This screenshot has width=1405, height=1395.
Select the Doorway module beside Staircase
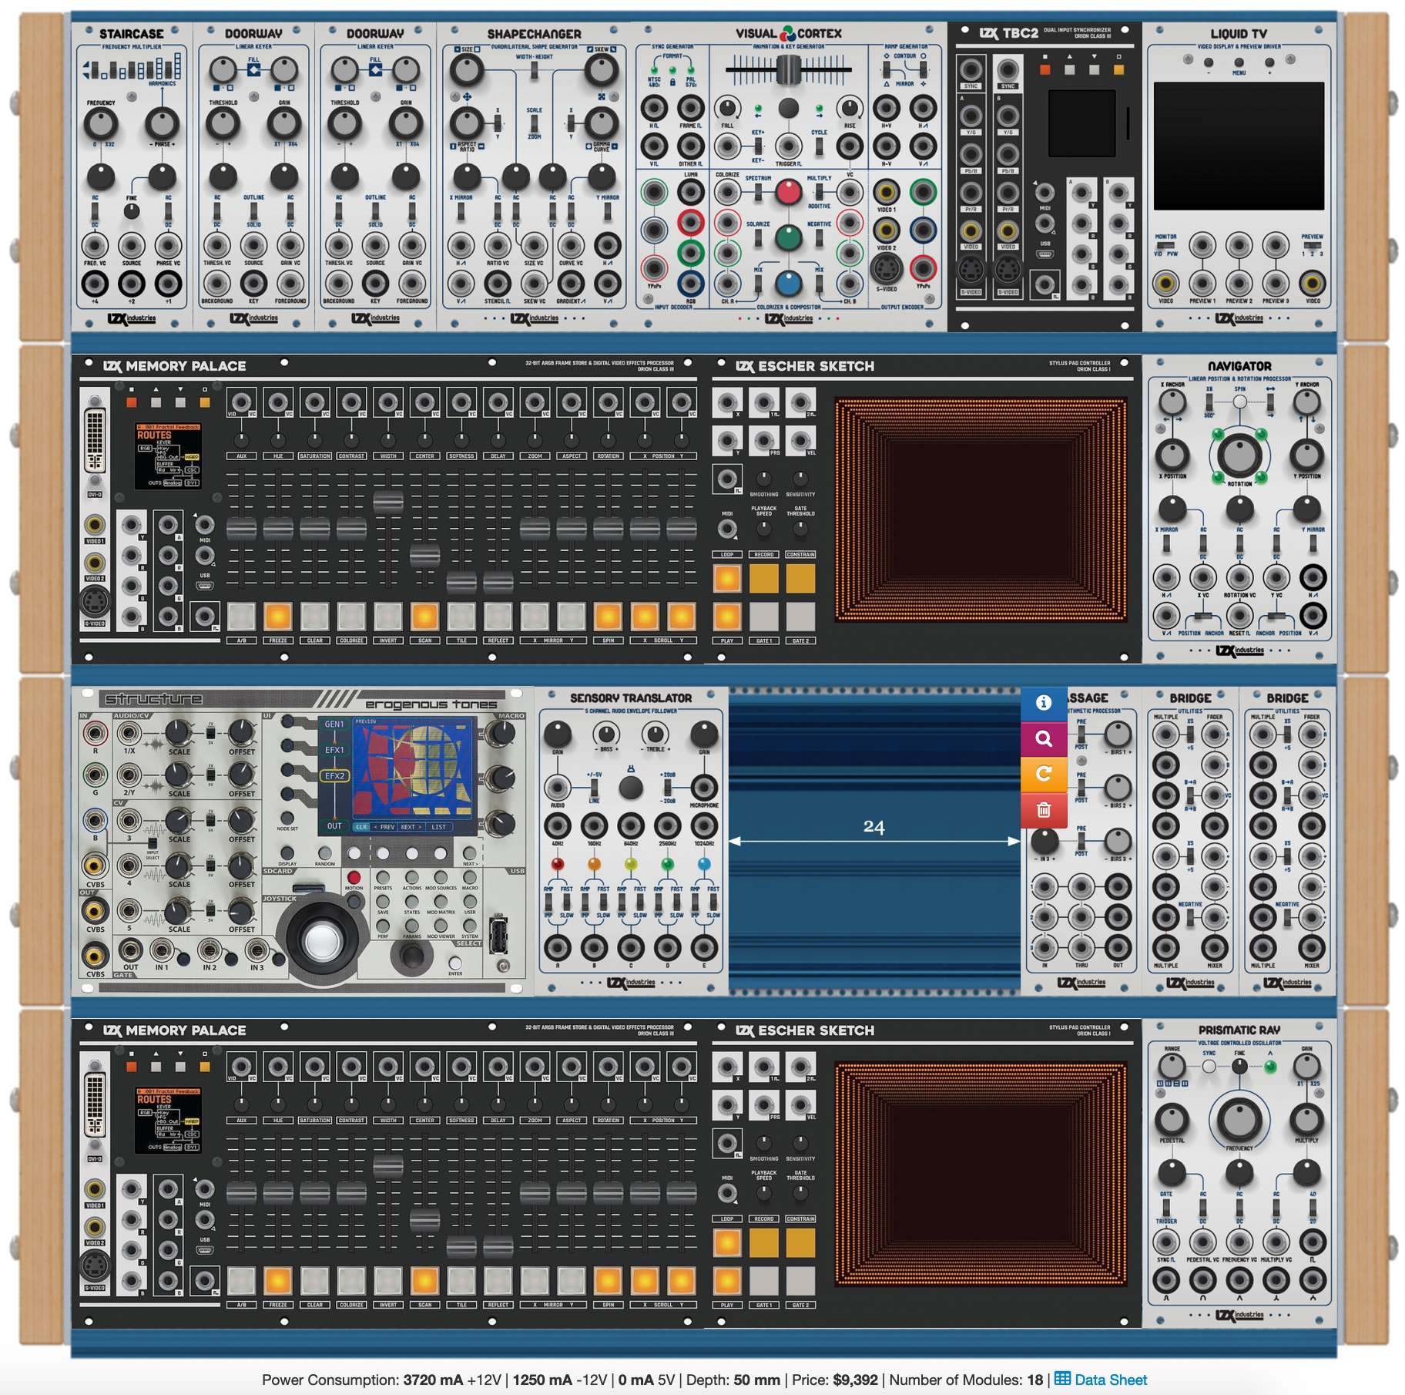coord(253,176)
